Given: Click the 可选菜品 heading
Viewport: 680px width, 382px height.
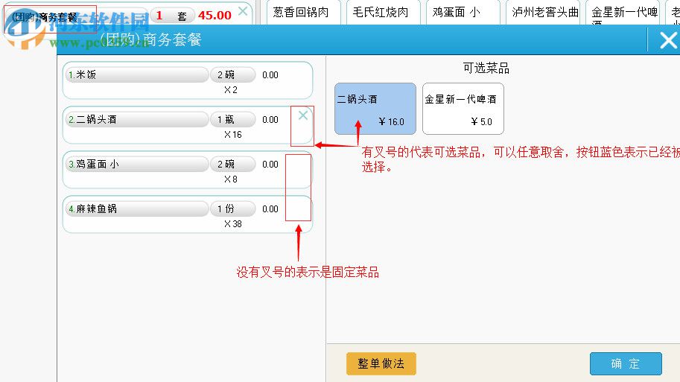Looking at the screenshot, I should (486, 68).
